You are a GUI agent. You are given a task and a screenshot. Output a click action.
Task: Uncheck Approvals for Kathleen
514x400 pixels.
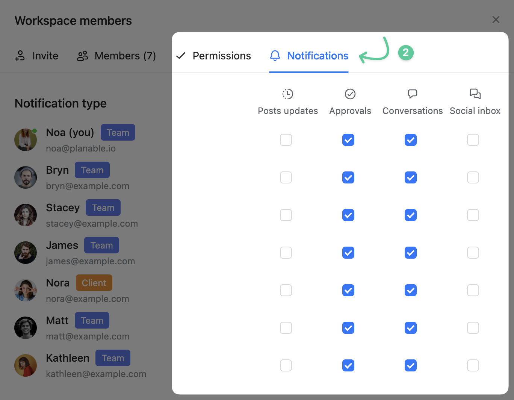pos(348,365)
